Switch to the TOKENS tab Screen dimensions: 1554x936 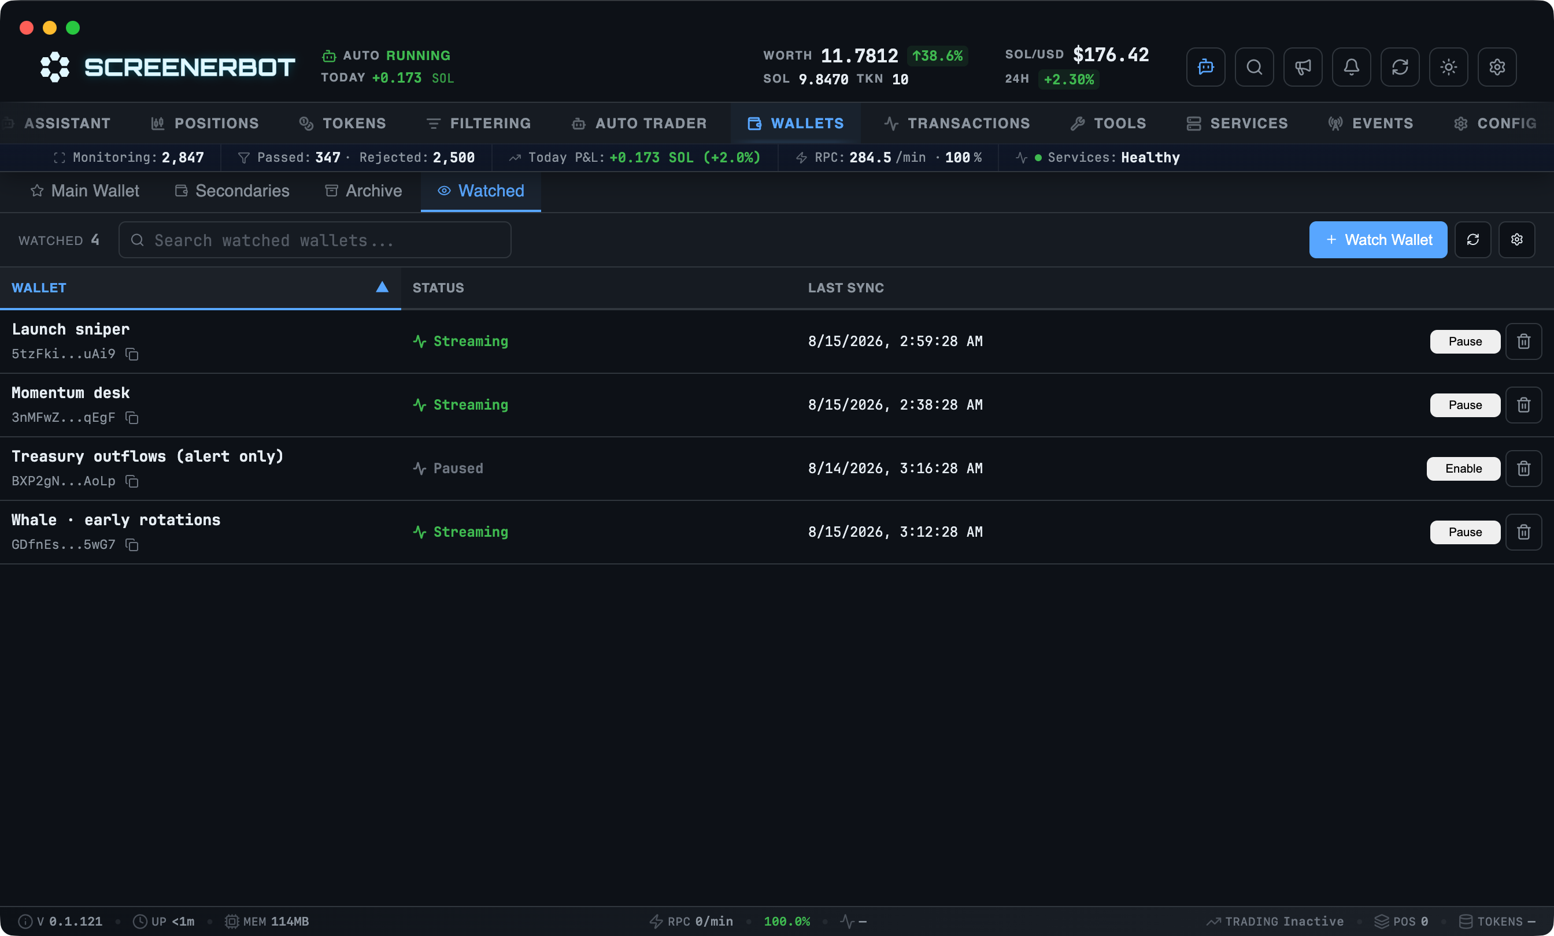click(342, 124)
